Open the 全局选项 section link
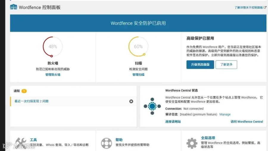 pyautogui.click(x=208, y=138)
